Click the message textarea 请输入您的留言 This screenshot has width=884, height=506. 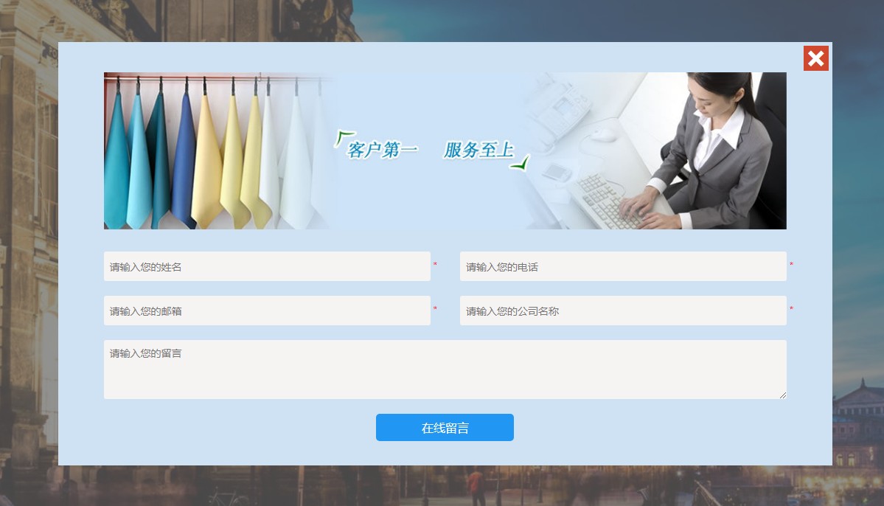tap(445, 370)
